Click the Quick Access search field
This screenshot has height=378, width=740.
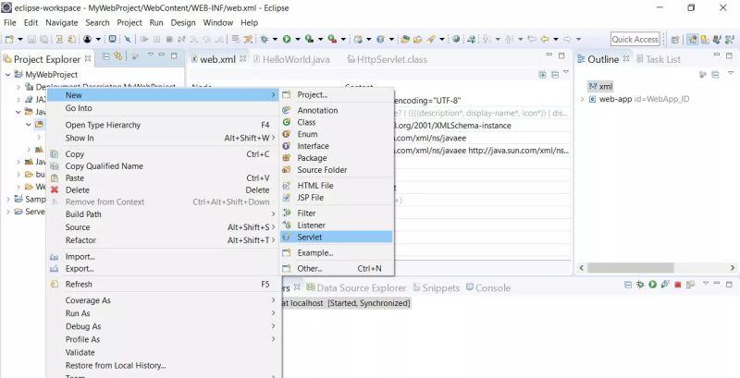point(635,40)
